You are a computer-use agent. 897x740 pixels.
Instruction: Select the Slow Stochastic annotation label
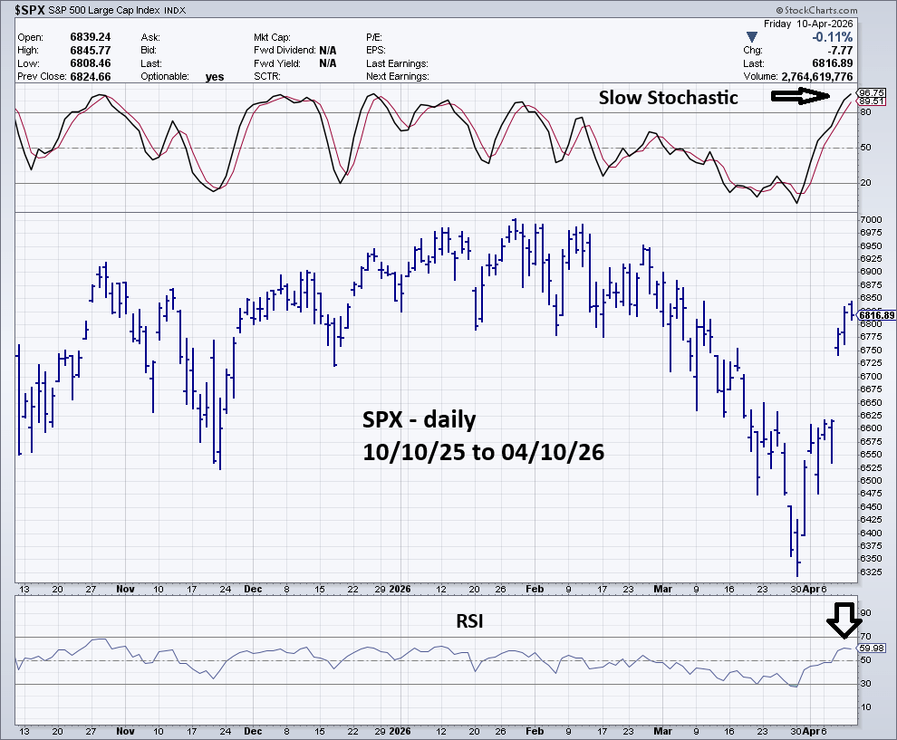(x=668, y=98)
